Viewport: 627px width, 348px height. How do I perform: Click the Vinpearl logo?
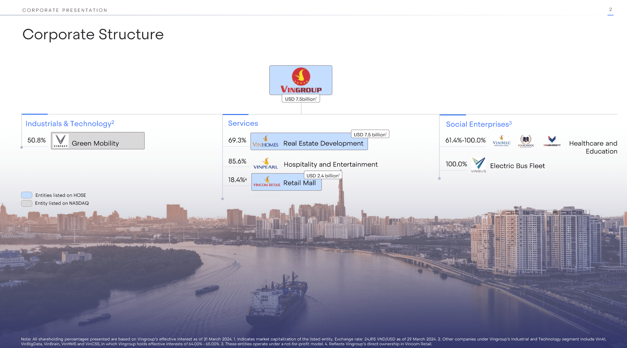[x=265, y=164]
